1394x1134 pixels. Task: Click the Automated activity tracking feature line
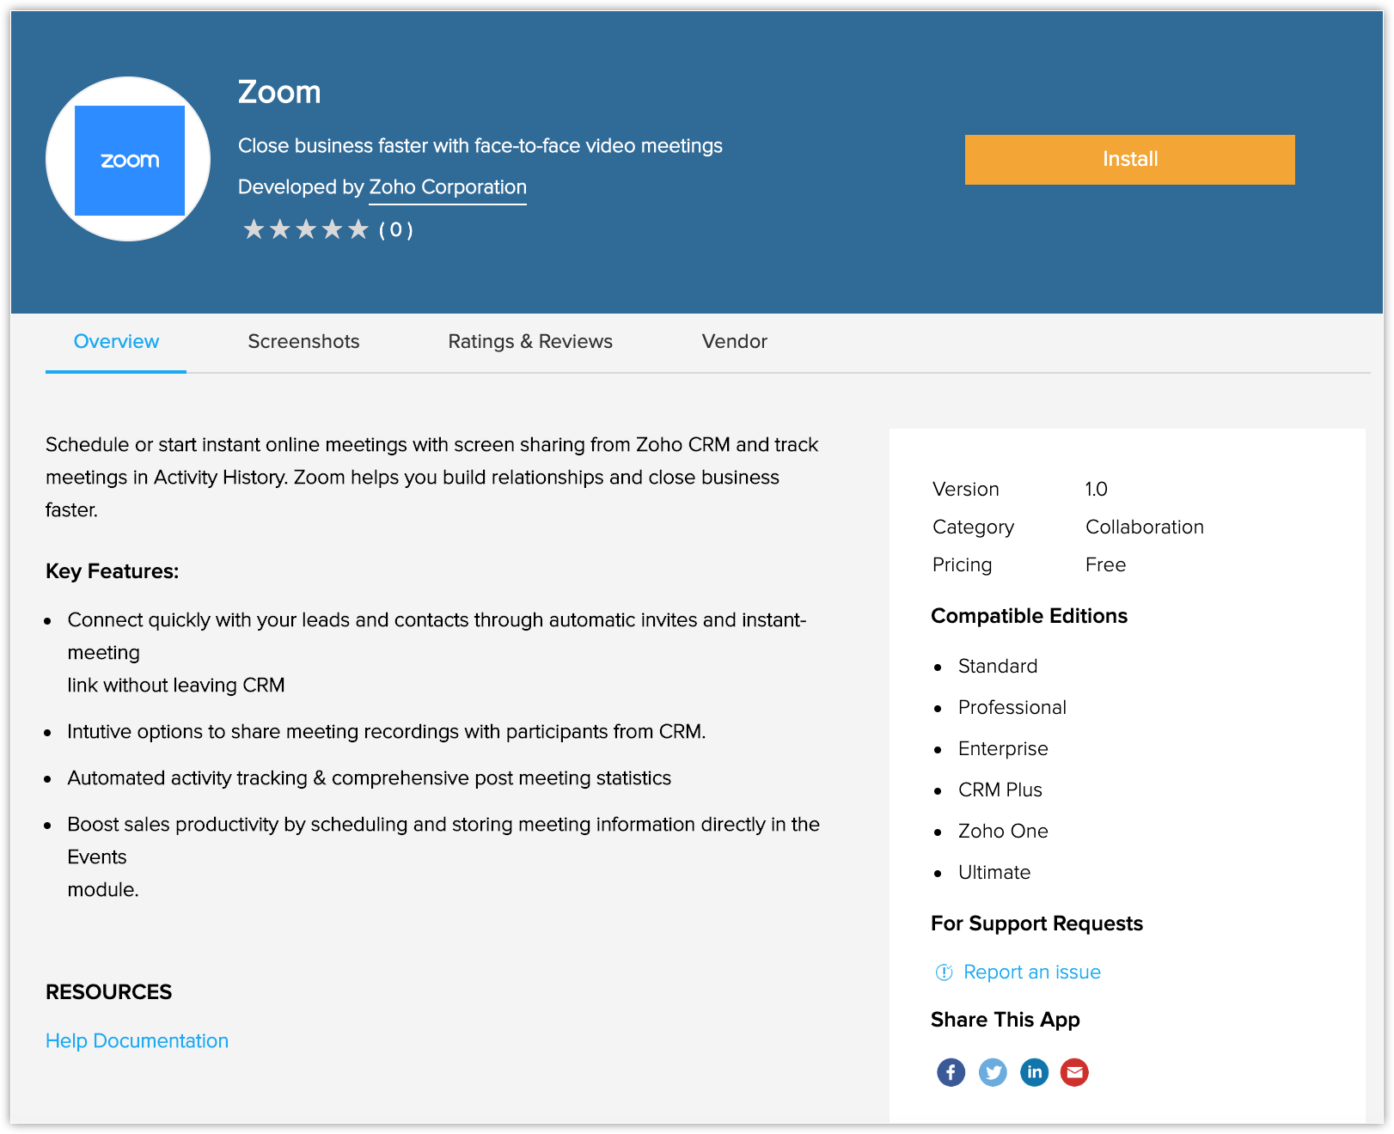(x=370, y=778)
